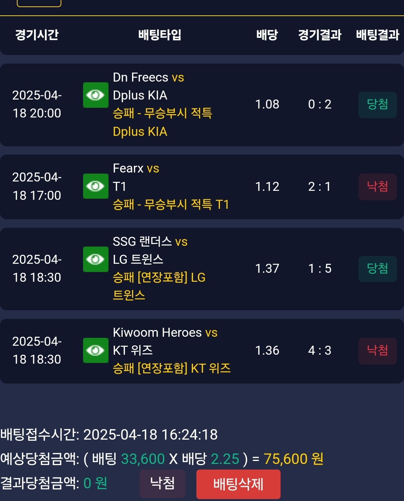This screenshot has width=404, height=501.
Task: Click 당첨 badge on Dplus KIA row
Action: (x=377, y=104)
